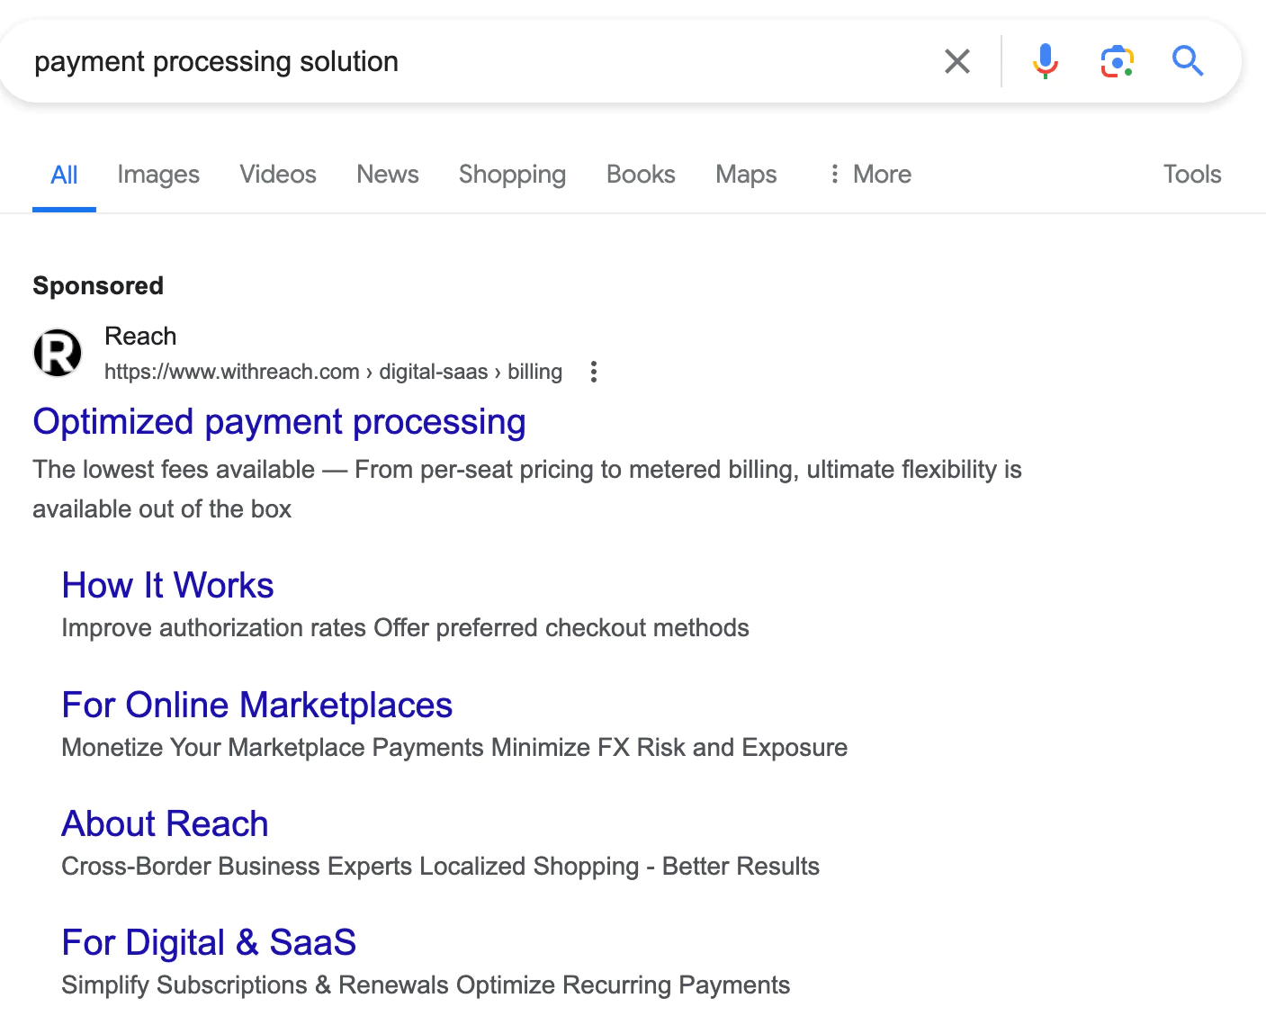1266x1034 pixels.
Task: Open Google Lens image search
Action: [1117, 61]
